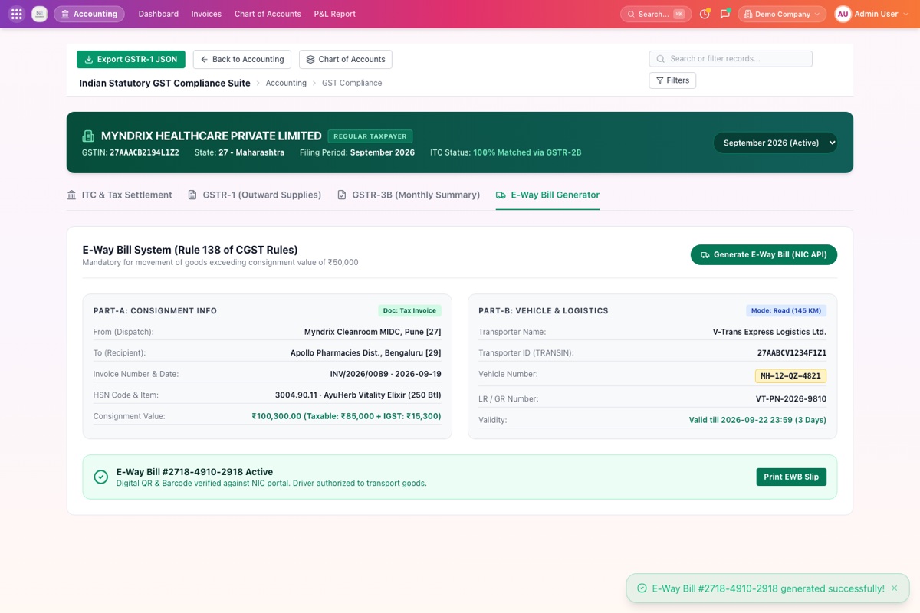Open the Invoices menu

(x=206, y=14)
